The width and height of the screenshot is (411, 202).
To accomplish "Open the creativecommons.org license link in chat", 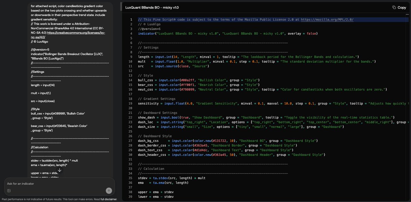I will 68,35.
